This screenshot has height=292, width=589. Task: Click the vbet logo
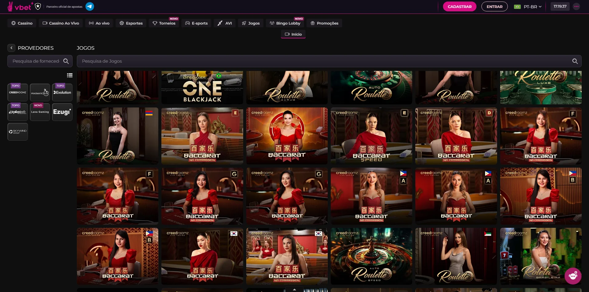click(x=20, y=6)
